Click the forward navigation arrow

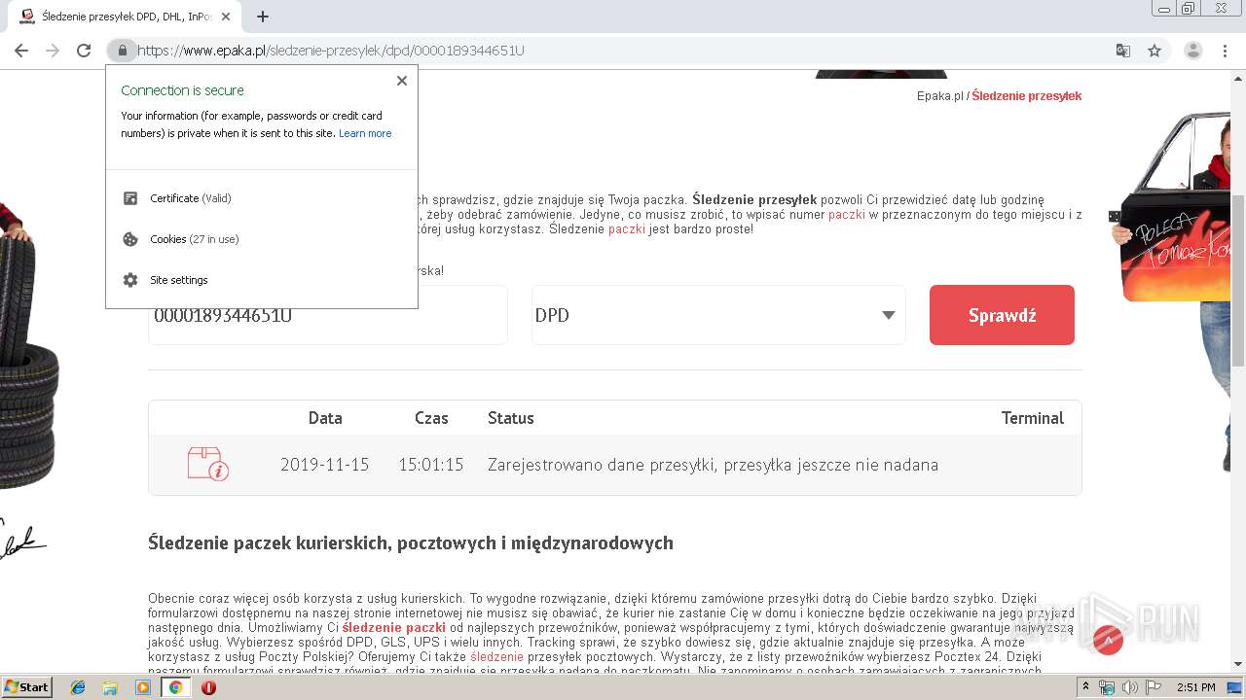[x=53, y=51]
